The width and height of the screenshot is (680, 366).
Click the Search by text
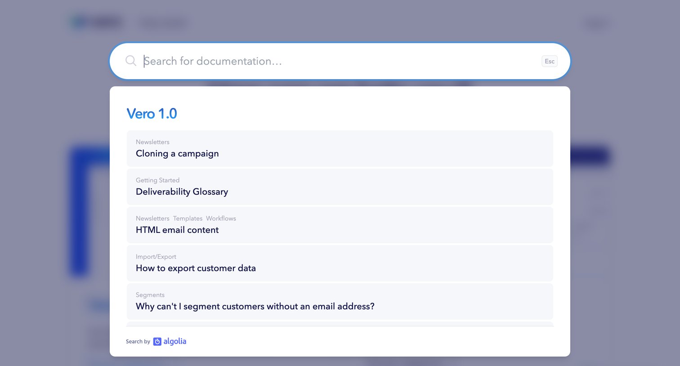138,342
